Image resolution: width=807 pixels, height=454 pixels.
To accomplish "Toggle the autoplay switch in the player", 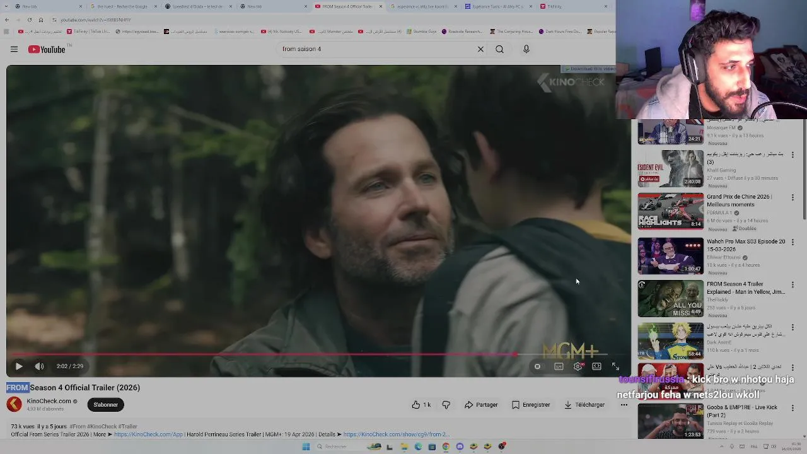I will [537, 366].
